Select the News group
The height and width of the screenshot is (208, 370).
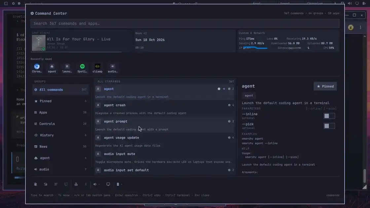[60, 147]
